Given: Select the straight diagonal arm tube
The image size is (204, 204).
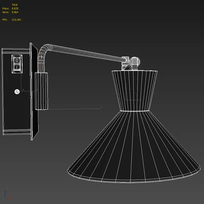Looking at the screenshot, I should [87, 53].
